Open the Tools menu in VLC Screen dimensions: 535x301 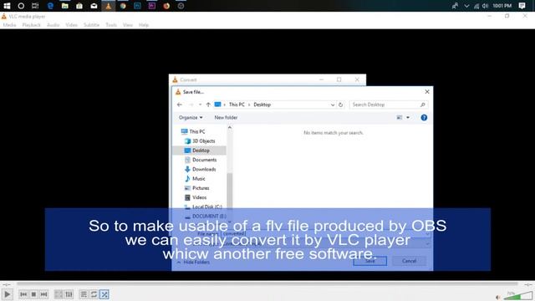(111, 25)
